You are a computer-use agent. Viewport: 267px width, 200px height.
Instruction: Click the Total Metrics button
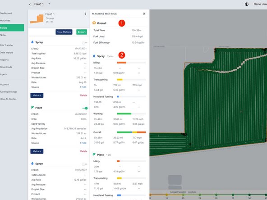tap(64, 32)
